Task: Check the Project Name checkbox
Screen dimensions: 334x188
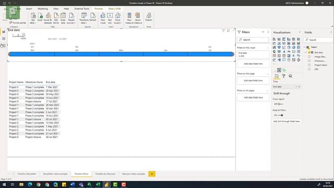Action: [x=309, y=65]
